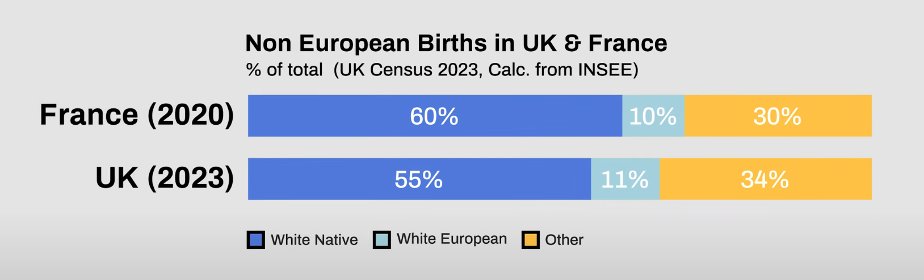Click the 'Other' legend label text
The height and width of the screenshot is (280, 924).
click(x=564, y=240)
